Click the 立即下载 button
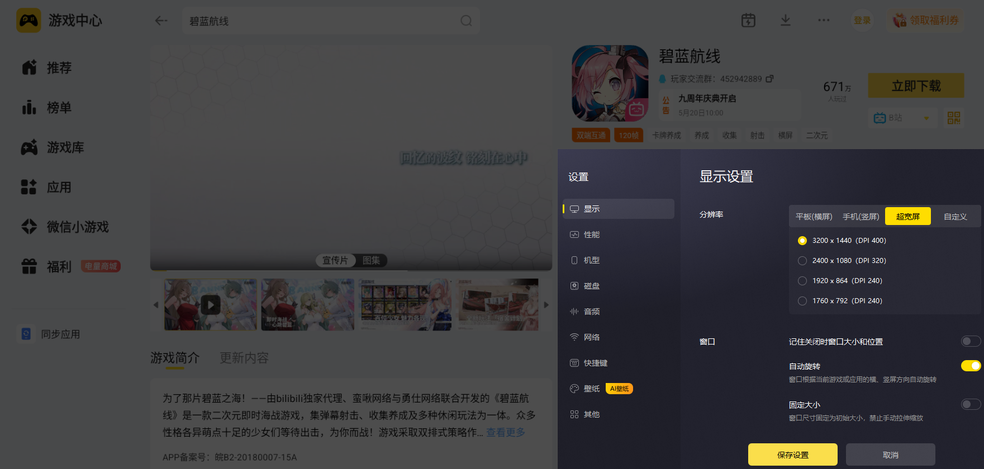Viewport: 984px width, 469px height. (x=916, y=86)
